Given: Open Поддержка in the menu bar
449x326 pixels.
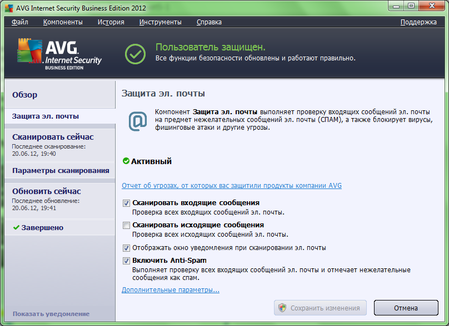Looking at the screenshot, I should (418, 22).
